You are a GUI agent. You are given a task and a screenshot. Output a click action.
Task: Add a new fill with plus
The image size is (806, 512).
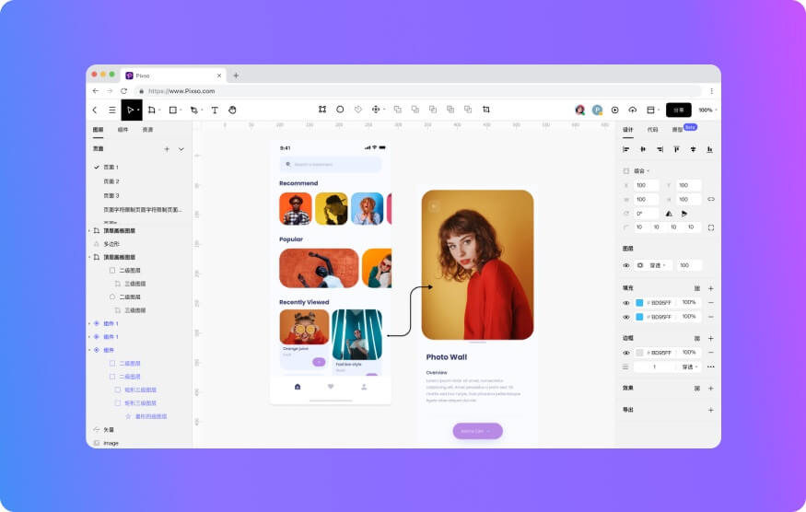coord(711,289)
